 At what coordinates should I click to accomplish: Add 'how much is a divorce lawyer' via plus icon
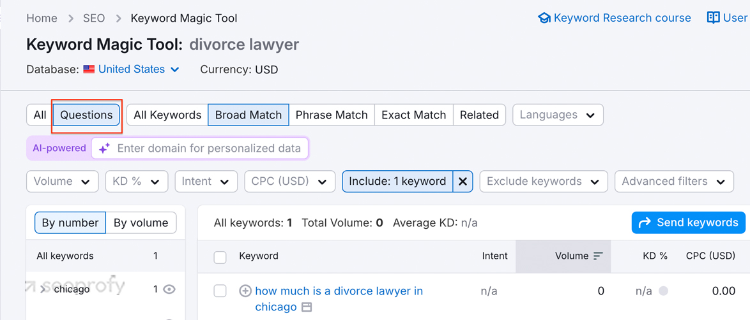[x=245, y=291]
